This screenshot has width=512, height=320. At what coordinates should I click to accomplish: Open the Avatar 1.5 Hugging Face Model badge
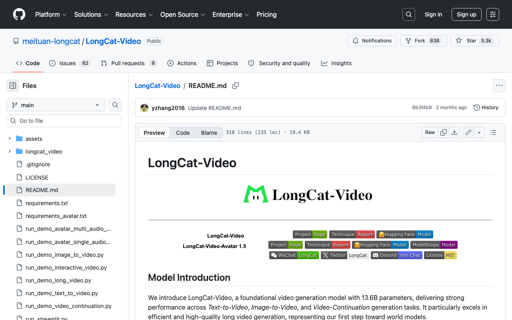click(x=380, y=245)
